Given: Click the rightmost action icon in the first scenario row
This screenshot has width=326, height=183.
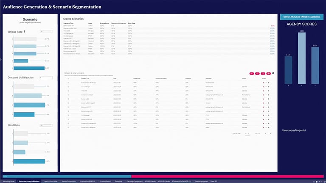Looking at the screenshot, I should pyautogui.click(x=269, y=83).
